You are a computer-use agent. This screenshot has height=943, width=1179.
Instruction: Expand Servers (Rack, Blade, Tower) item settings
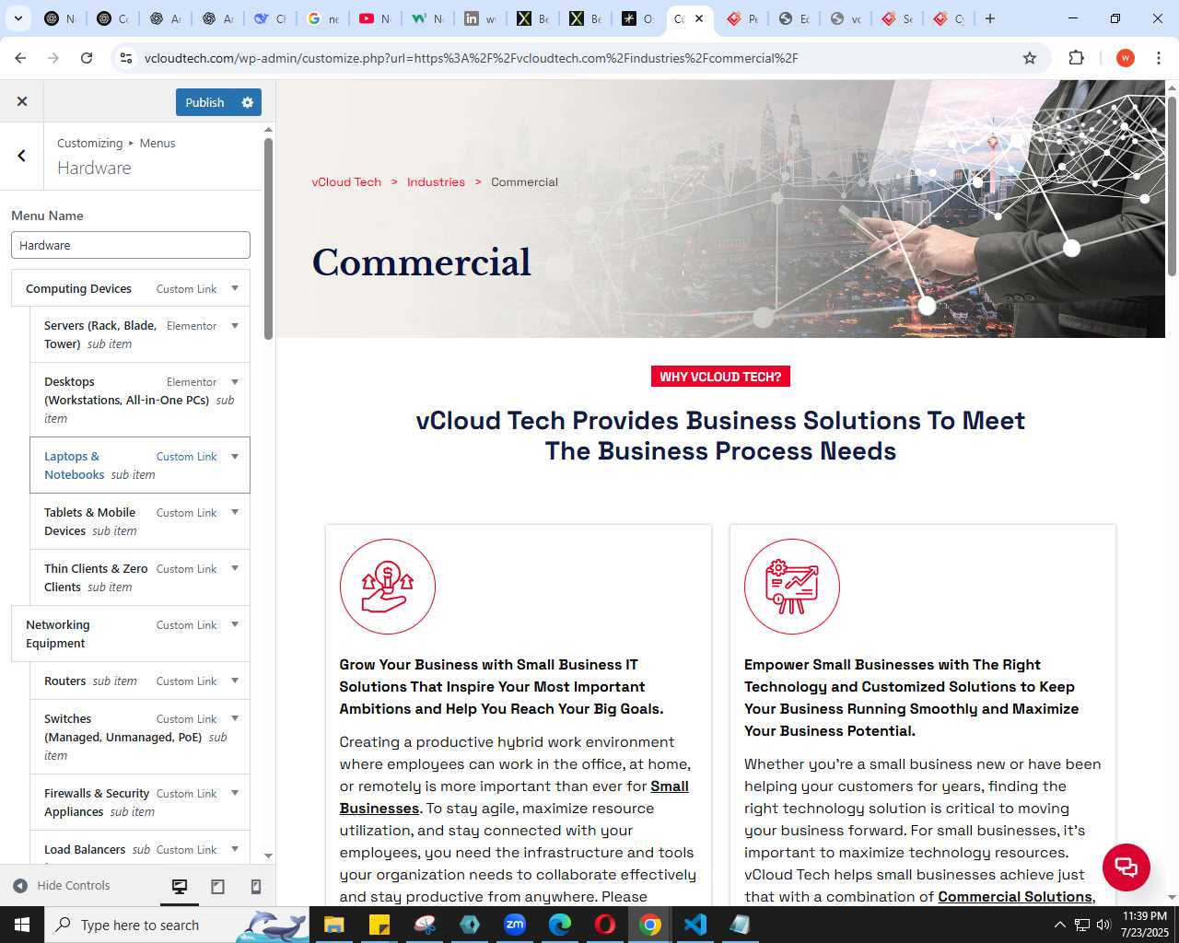(235, 325)
